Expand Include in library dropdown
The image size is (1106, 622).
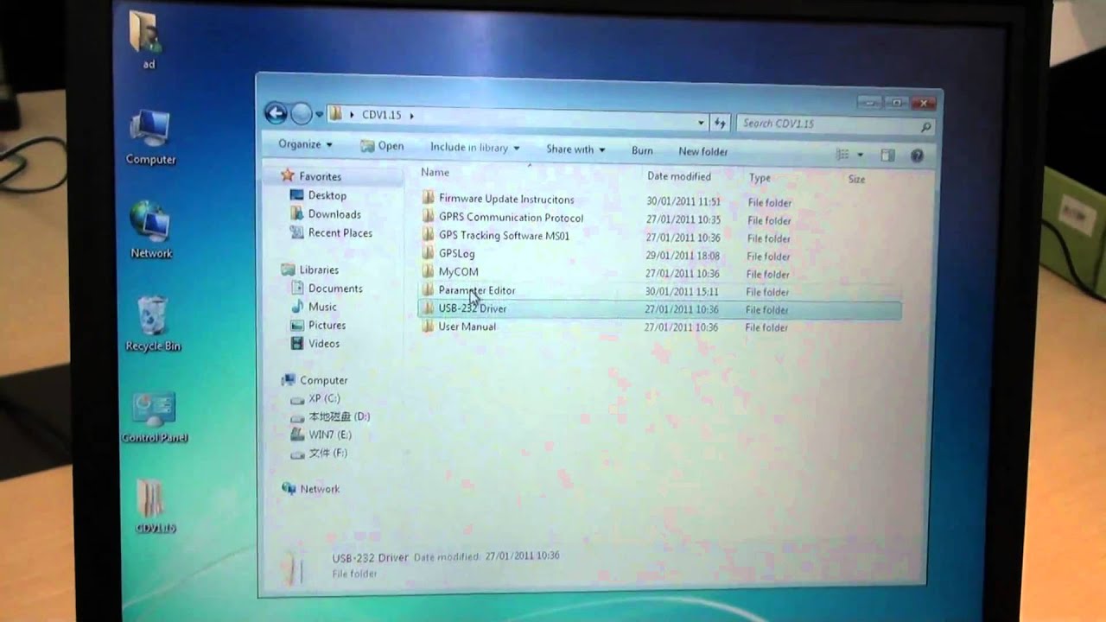(474, 148)
